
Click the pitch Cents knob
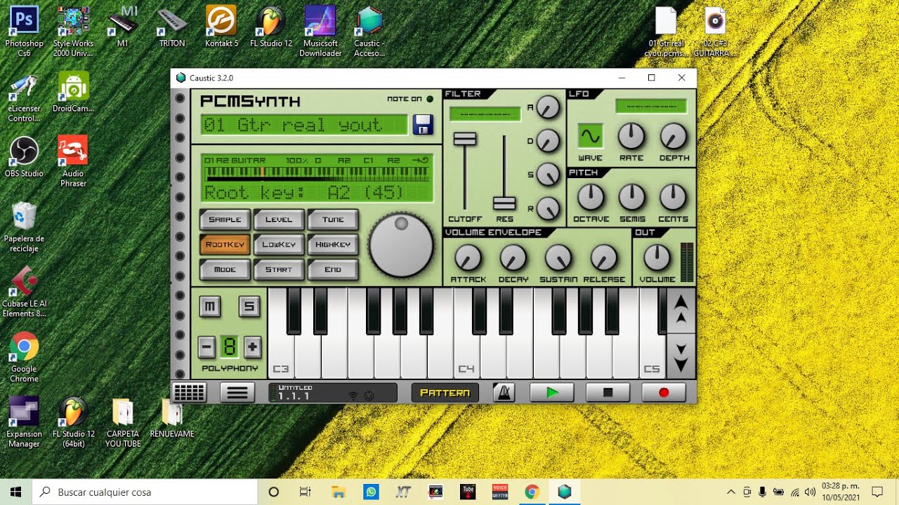(673, 198)
